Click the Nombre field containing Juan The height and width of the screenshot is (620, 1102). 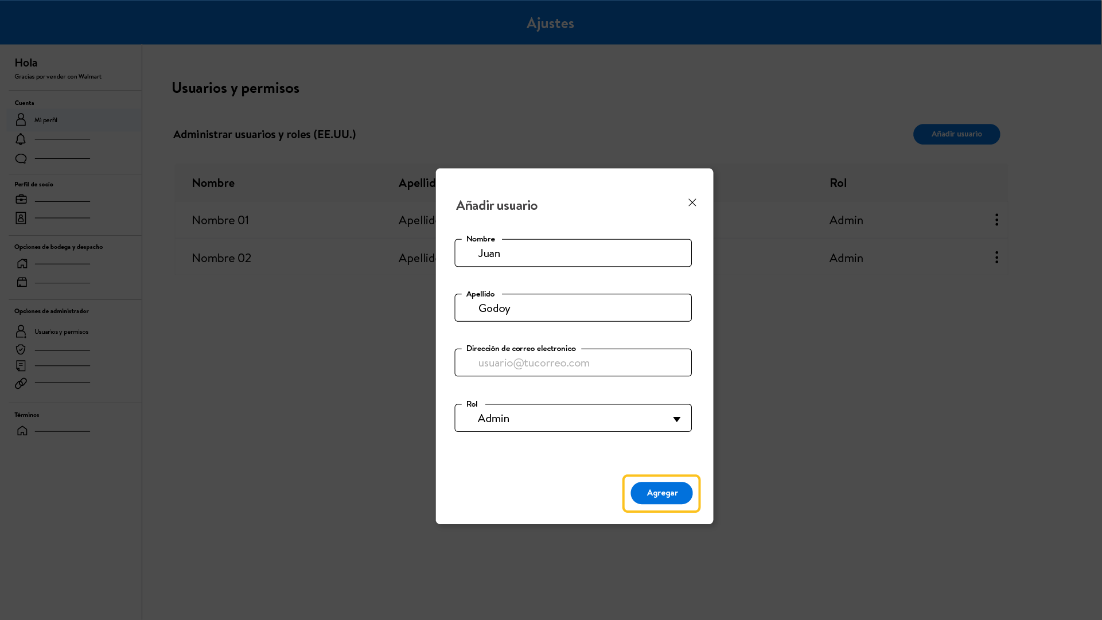(573, 253)
